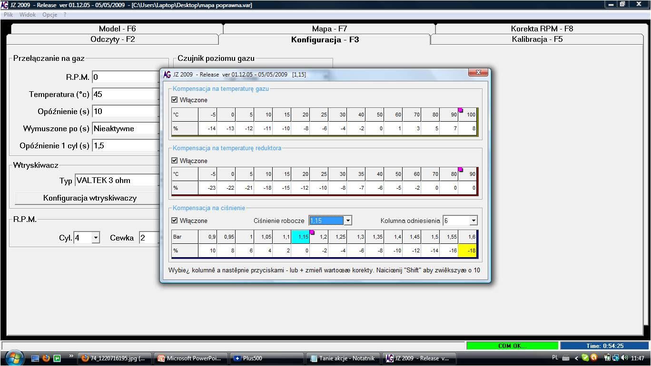Click the green COM OK... status indicator

(512, 346)
